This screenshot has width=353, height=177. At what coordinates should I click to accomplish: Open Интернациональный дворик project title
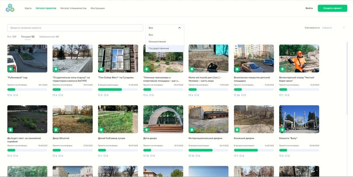[205, 138]
